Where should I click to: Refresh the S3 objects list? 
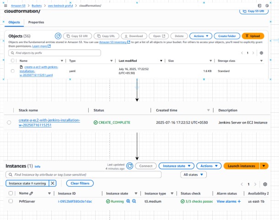(58, 36)
